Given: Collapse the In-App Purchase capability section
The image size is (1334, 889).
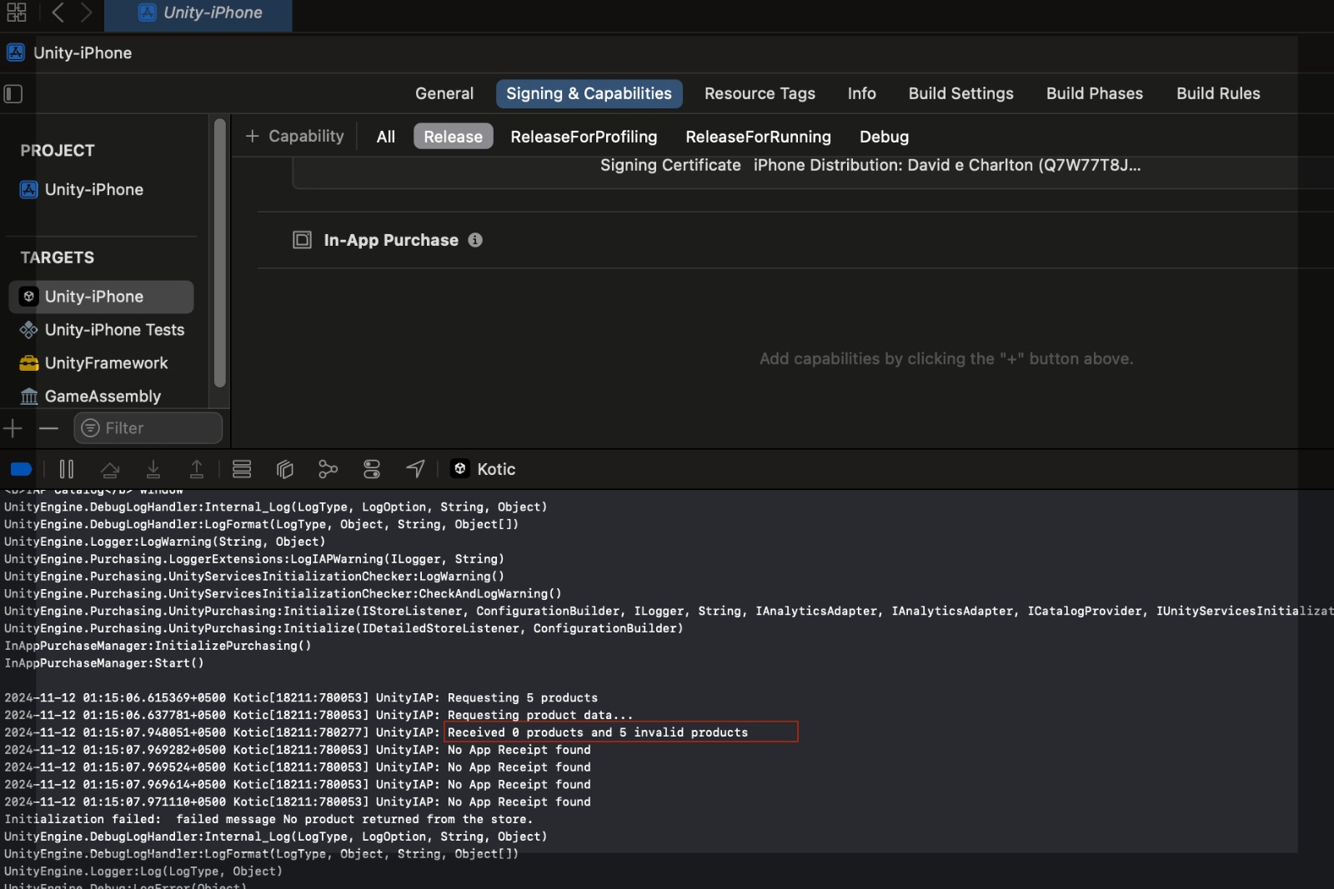Looking at the screenshot, I should tap(302, 240).
